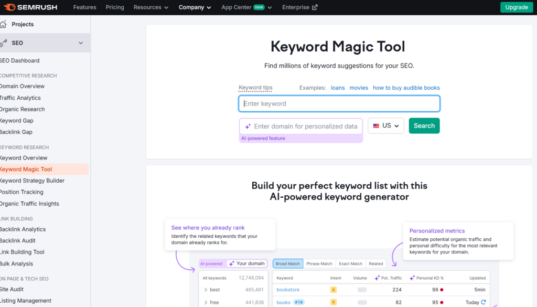Open Traffic Analytics in sidebar
Image resolution: width=537 pixels, height=307 pixels.
[20, 98]
